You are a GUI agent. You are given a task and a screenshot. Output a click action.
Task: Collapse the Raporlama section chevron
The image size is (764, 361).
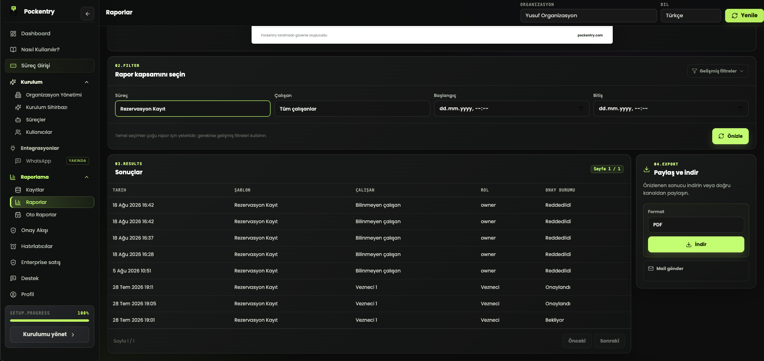click(x=87, y=177)
